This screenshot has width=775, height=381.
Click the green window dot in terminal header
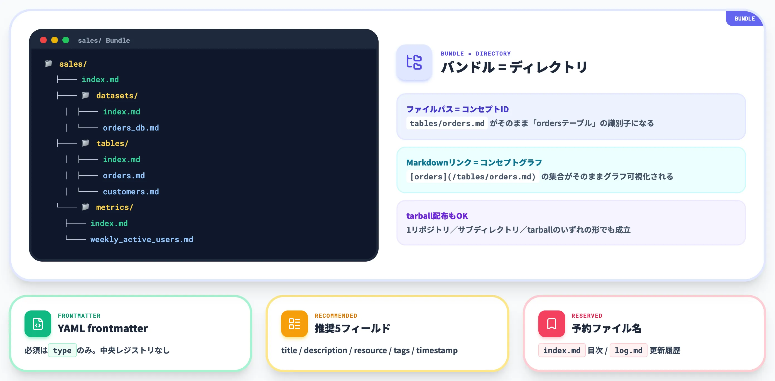(66, 40)
